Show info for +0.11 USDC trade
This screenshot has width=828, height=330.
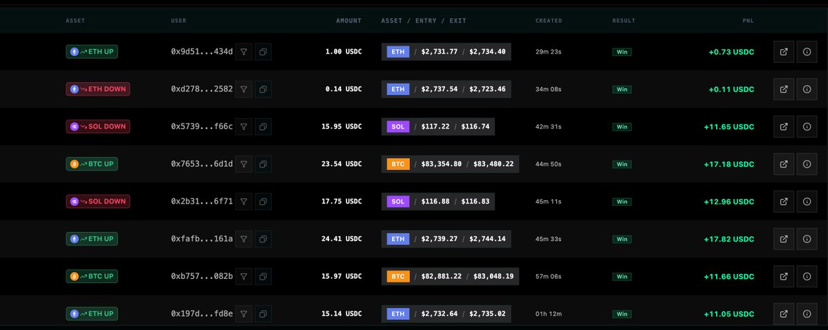click(x=807, y=89)
